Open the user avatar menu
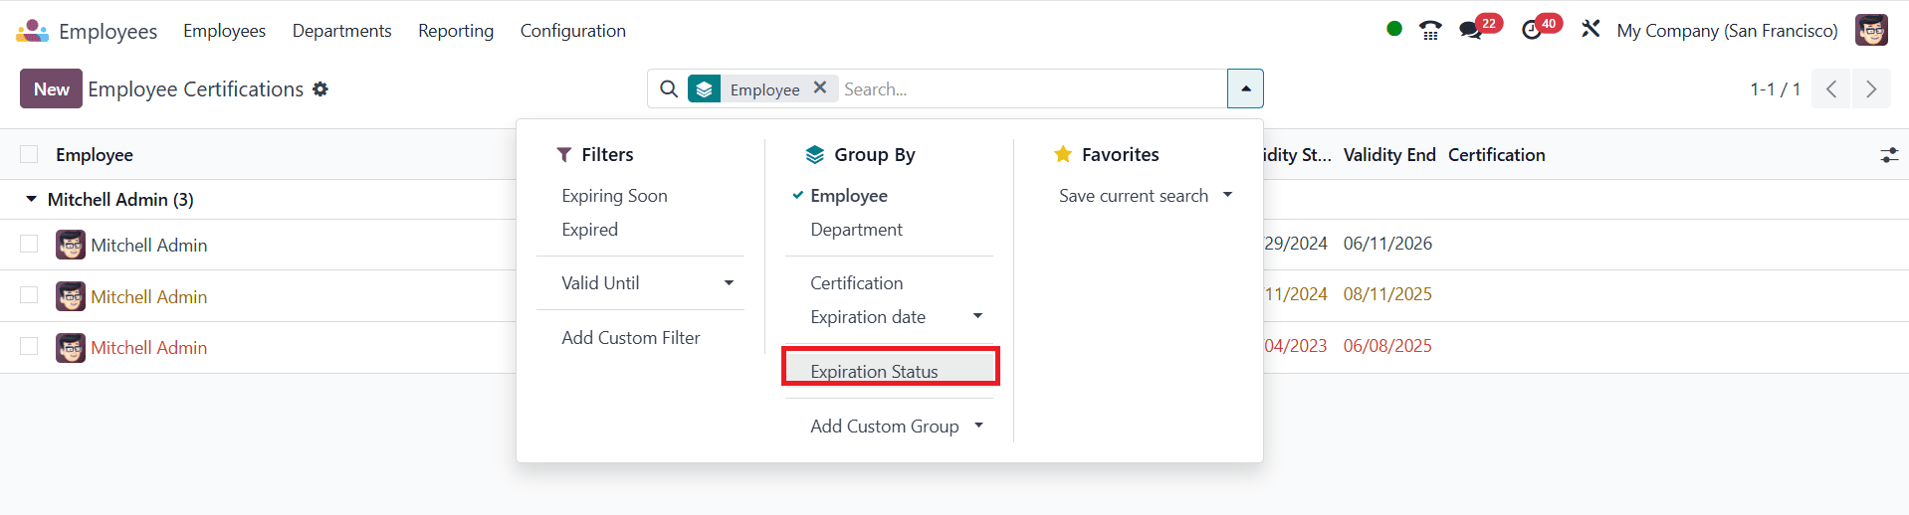The height and width of the screenshot is (515, 1909). pos(1871,30)
